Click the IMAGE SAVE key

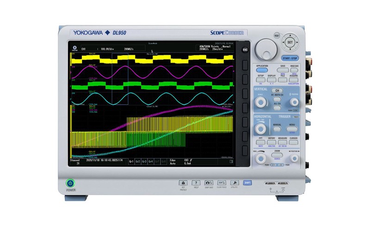[x=294, y=70]
